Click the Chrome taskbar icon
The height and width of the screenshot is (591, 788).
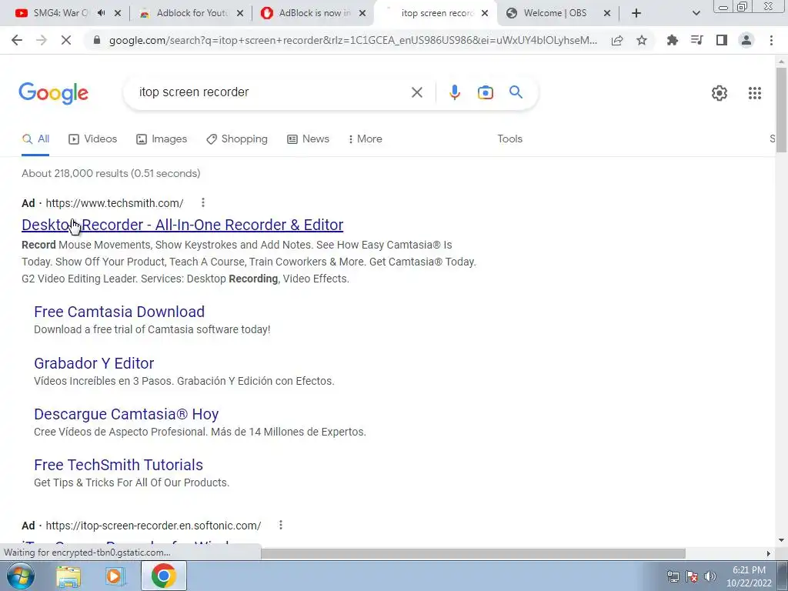click(164, 576)
